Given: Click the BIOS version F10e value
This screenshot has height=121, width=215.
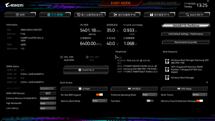Looking at the screenshot, I should coord(23,34).
